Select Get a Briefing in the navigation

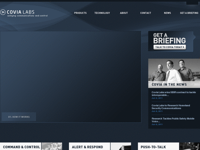click(189, 13)
